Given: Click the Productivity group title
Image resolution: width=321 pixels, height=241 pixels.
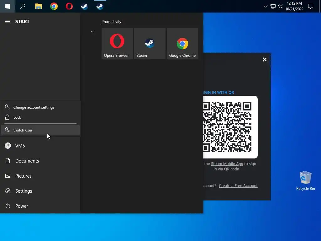Looking at the screenshot, I should (x=111, y=22).
